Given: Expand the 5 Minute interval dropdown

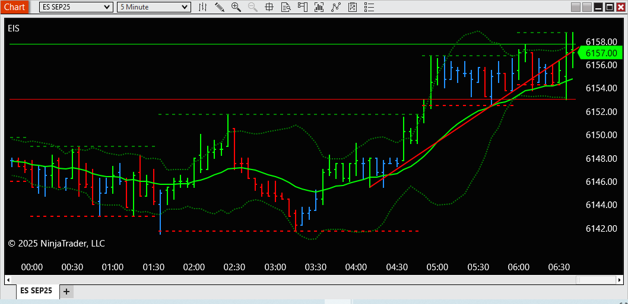Looking at the screenshot, I should pyautogui.click(x=154, y=7).
